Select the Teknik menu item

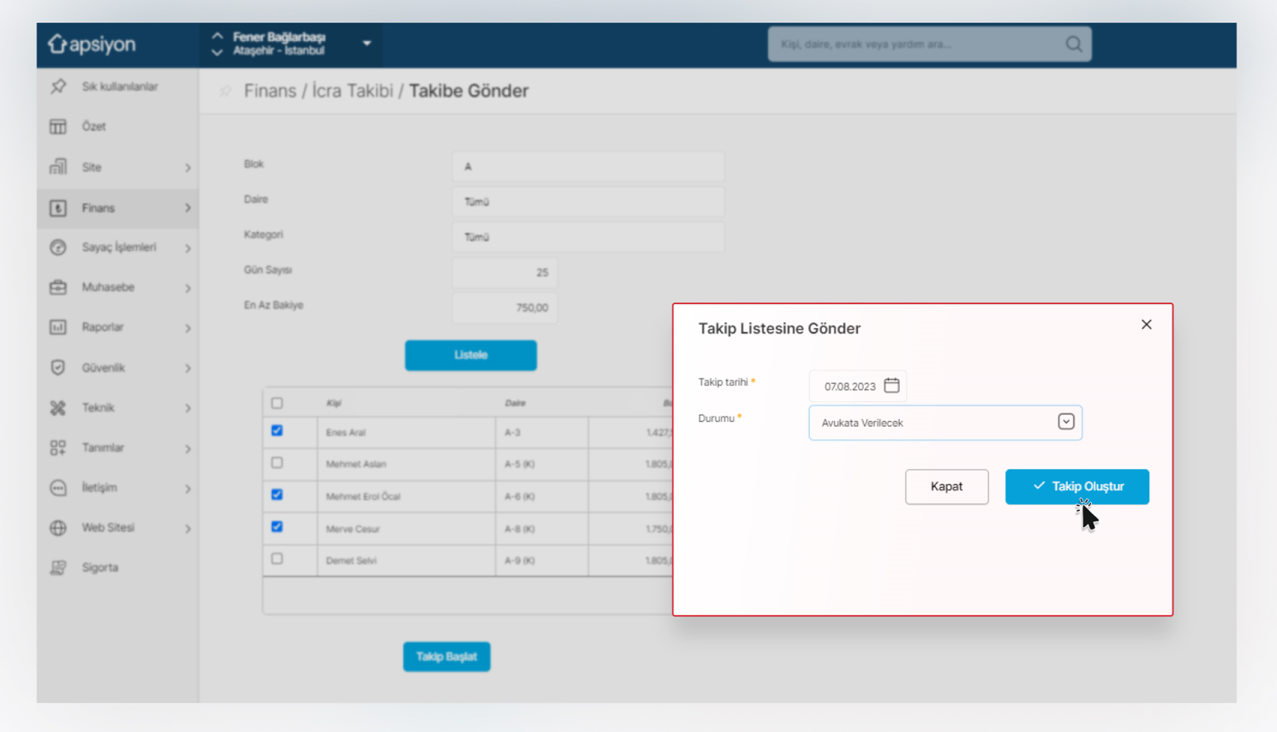[x=118, y=408]
